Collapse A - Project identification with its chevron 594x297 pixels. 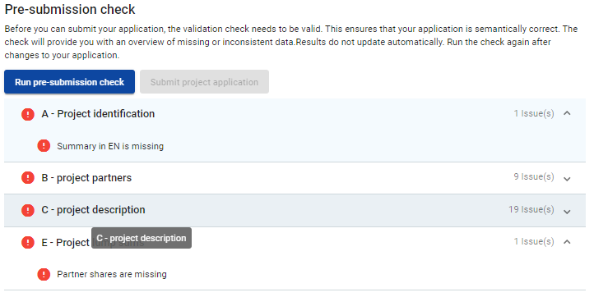coord(567,113)
